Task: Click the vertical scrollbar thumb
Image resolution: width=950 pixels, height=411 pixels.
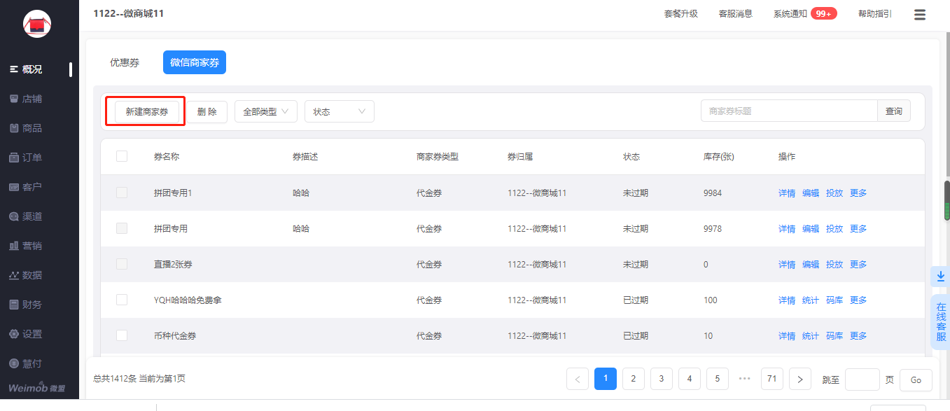Action: (946, 202)
